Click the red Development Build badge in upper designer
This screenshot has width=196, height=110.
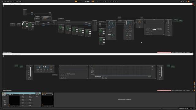[x=164, y=52]
